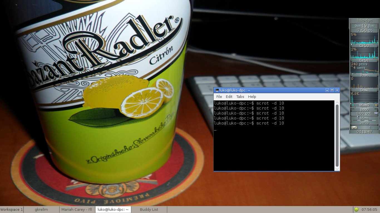This screenshot has height=213, width=380.
Task: Open the Tabs menu in the terminal
Action: point(240,97)
